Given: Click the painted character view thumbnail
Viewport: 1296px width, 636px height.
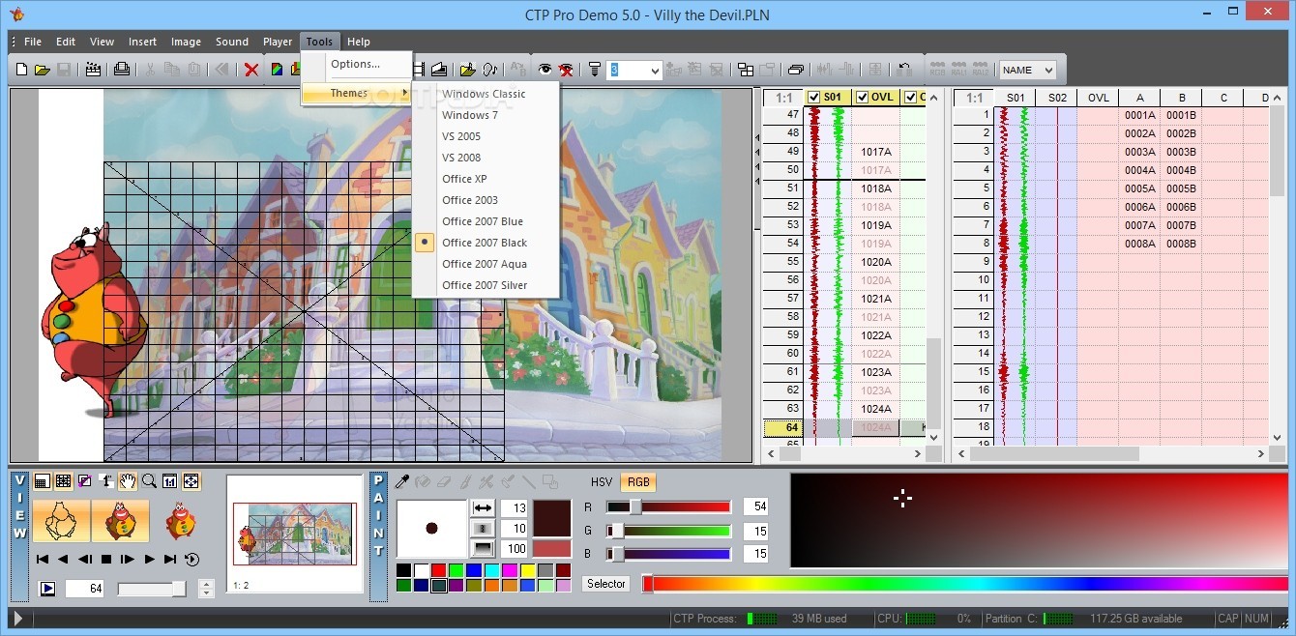Looking at the screenshot, I should click(x=120, y=520).
